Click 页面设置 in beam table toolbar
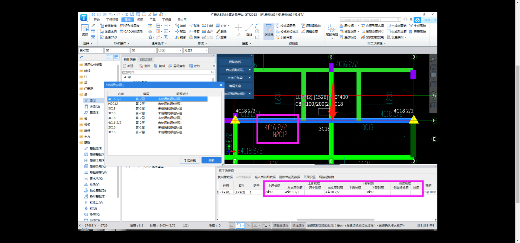This screenshot has width=520, height=243. tap(310, 177)
